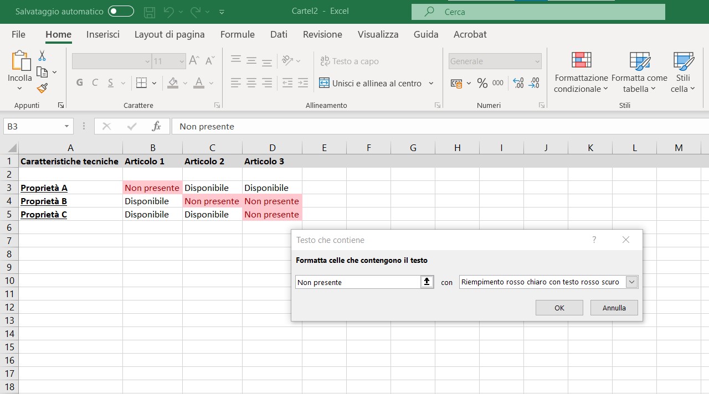
Task: Click the Cut scissors icon
Action: pyautogui.click(x=42, y=56)
